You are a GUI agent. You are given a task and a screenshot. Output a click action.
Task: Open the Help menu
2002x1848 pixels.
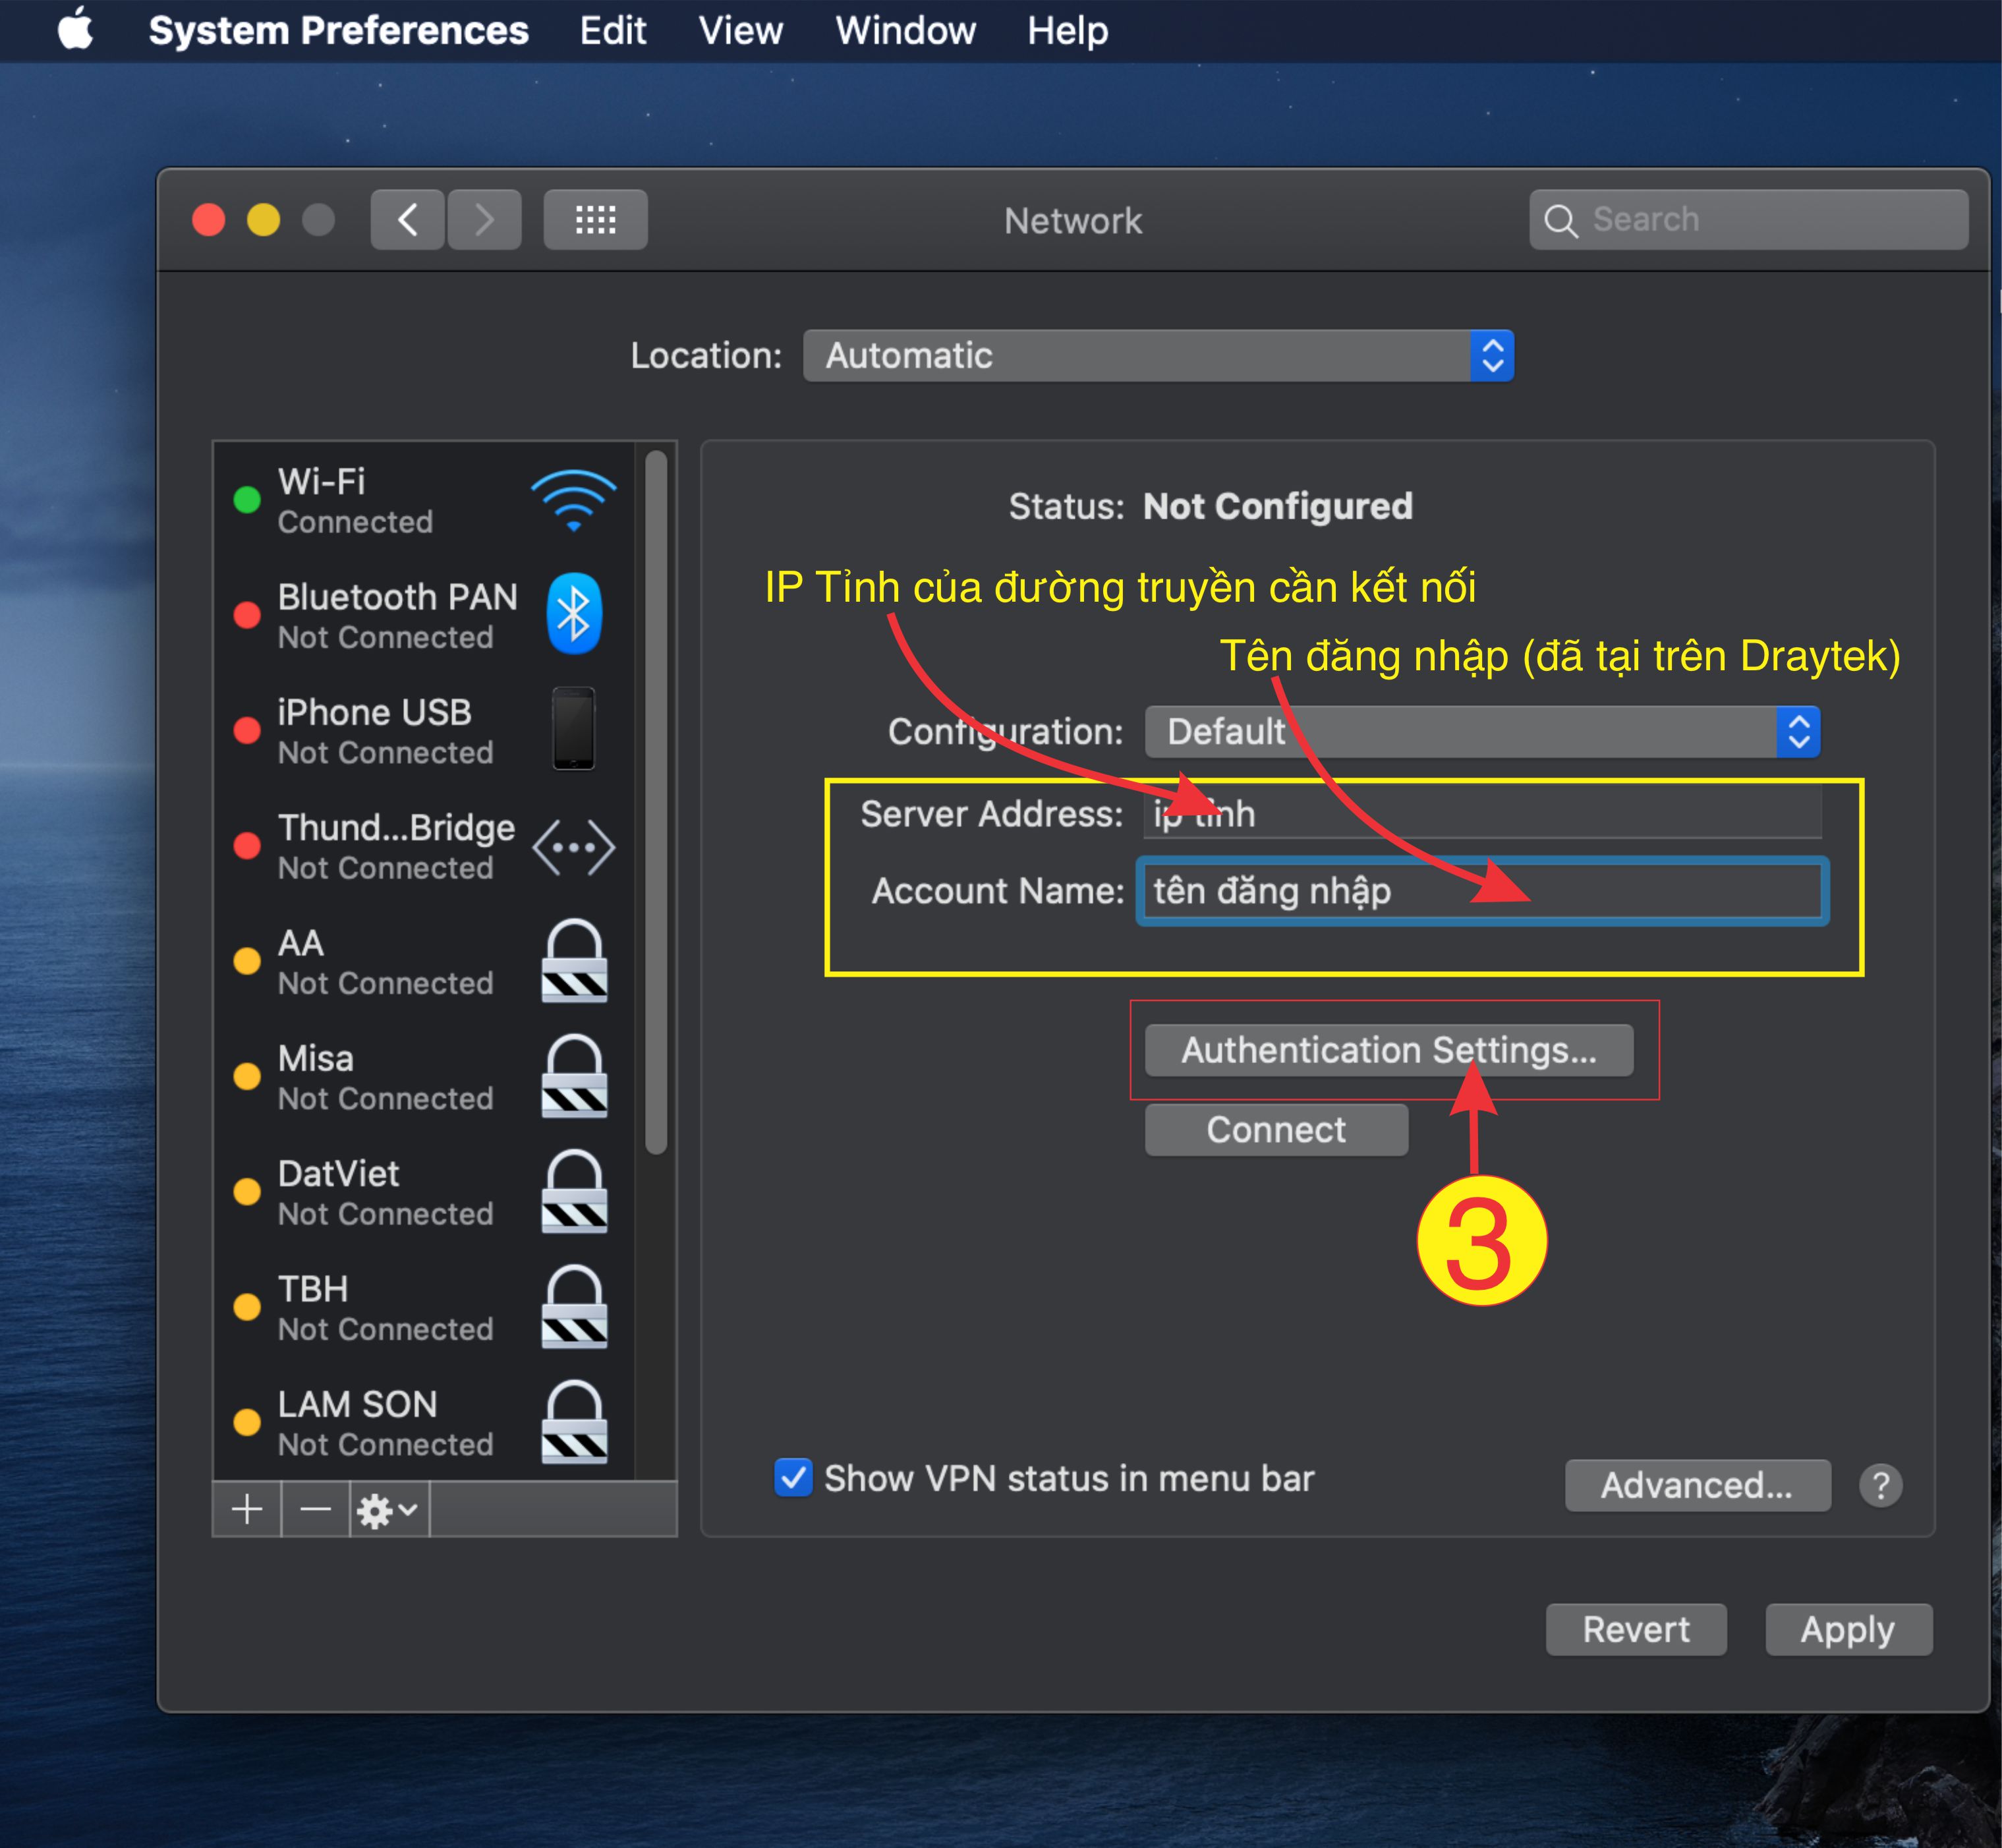point(1067,31)
